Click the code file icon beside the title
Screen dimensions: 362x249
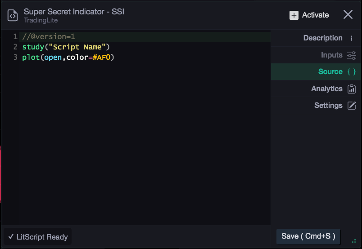[13, 15]
